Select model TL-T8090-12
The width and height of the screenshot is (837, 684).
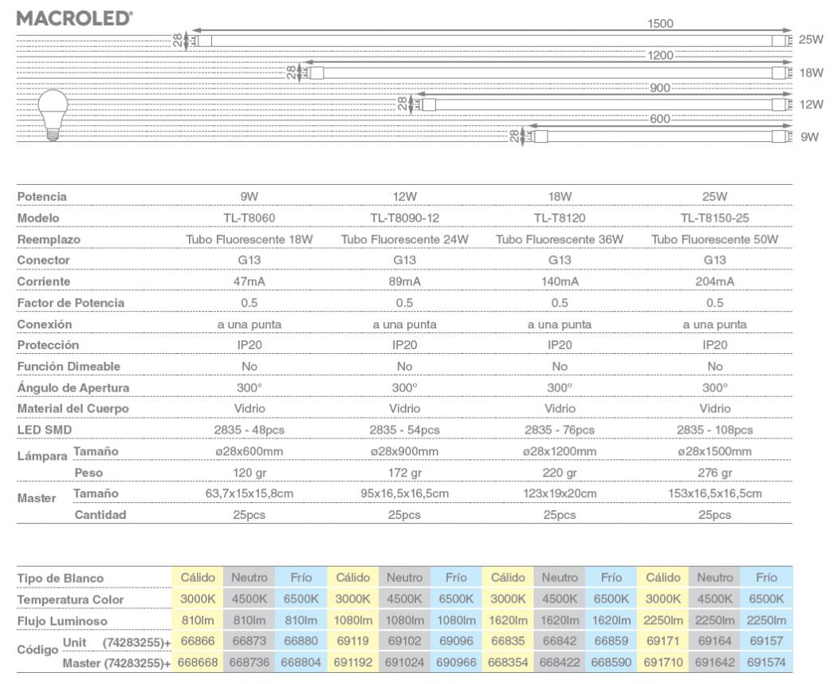(x=405, y=218)
